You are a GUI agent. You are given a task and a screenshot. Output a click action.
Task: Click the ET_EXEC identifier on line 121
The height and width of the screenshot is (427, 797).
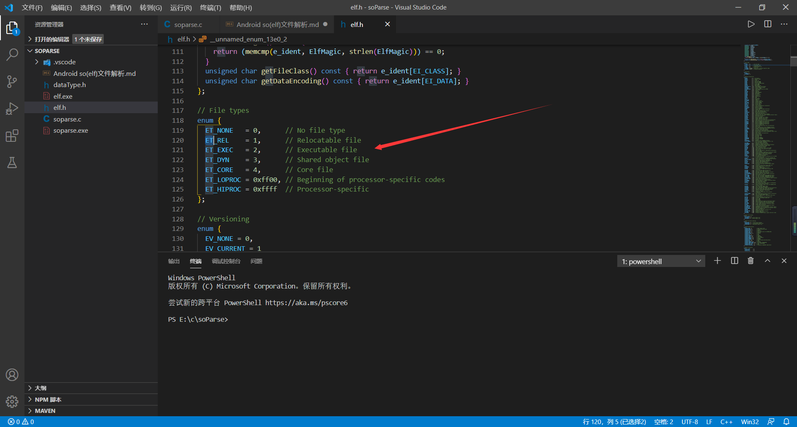coord(219,150)
